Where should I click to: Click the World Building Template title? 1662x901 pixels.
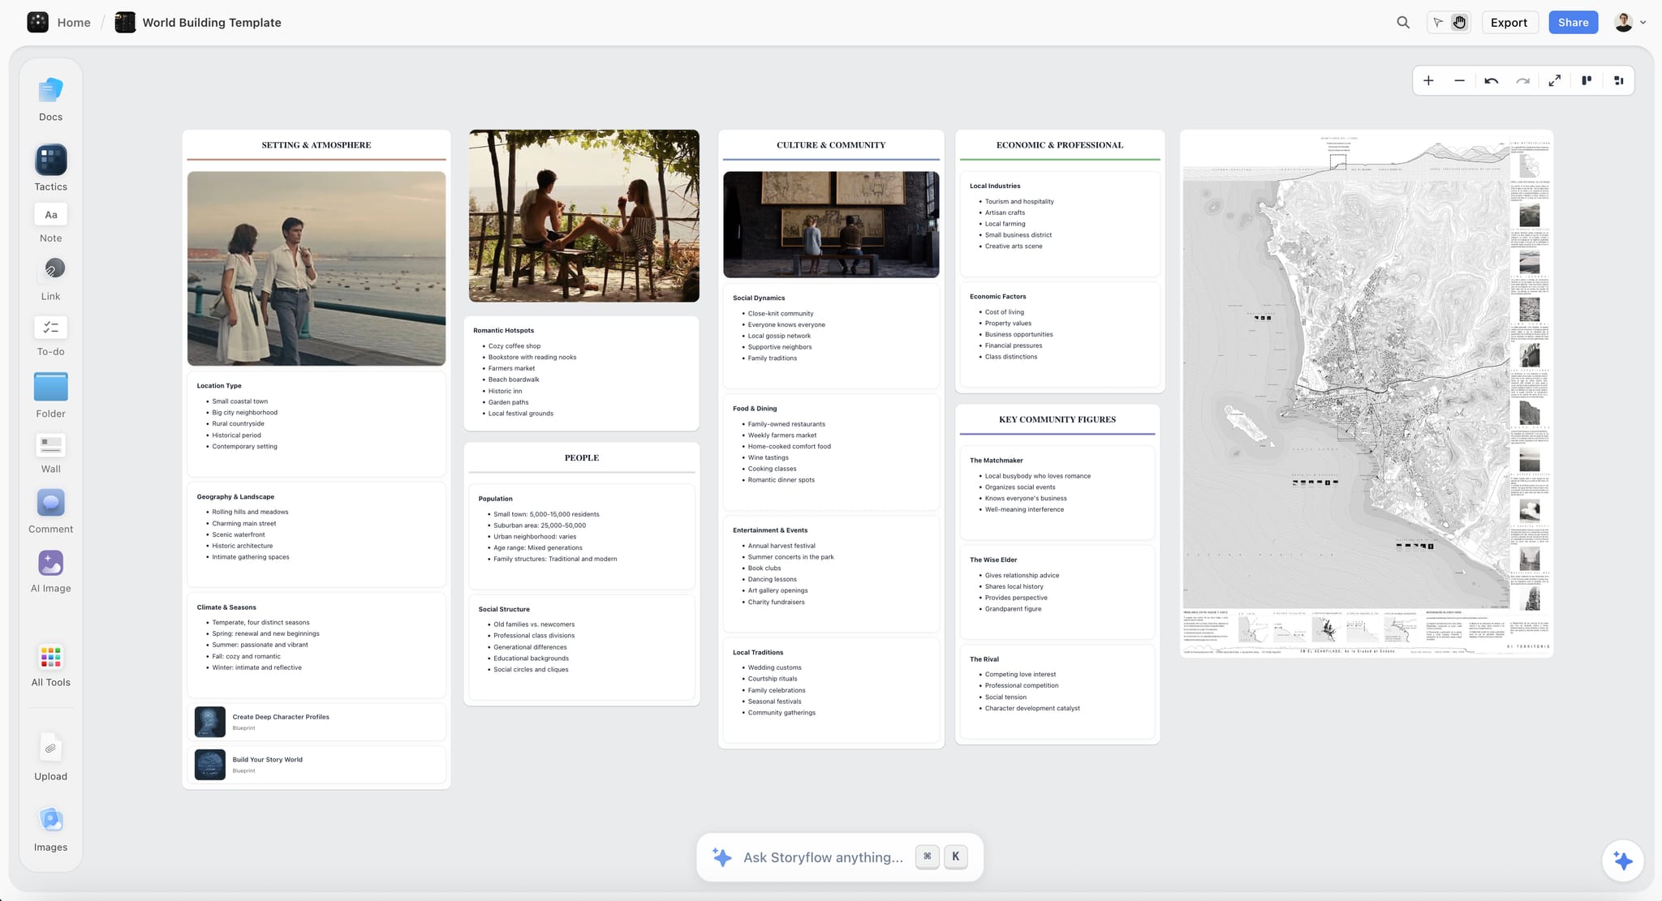pyautogui.click(x=212, y=23)
